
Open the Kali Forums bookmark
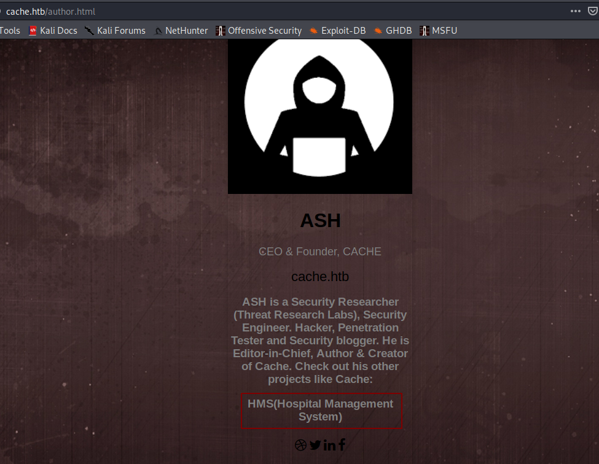(115, 31)
